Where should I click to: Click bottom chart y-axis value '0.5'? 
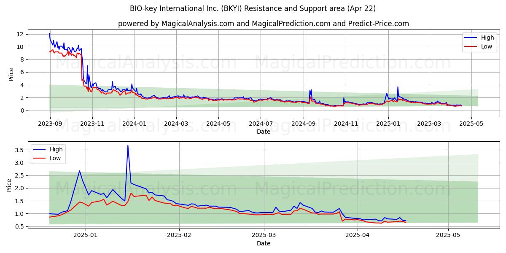coord(20,226)
